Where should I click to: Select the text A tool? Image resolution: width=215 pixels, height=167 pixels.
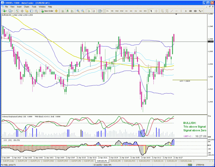click(x=186, y=11)
